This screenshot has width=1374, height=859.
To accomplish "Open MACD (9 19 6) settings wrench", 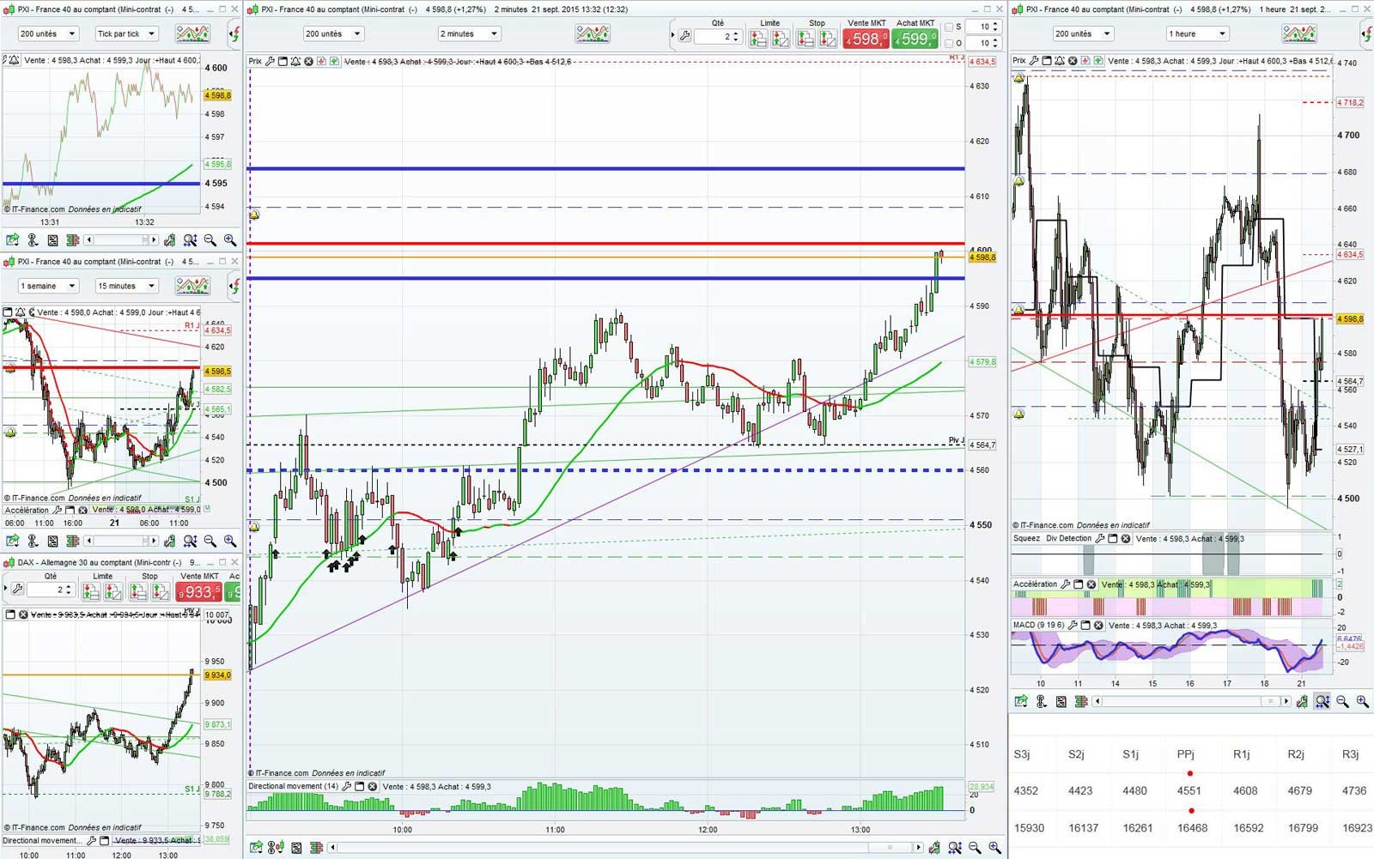I will coord(1072,626).
